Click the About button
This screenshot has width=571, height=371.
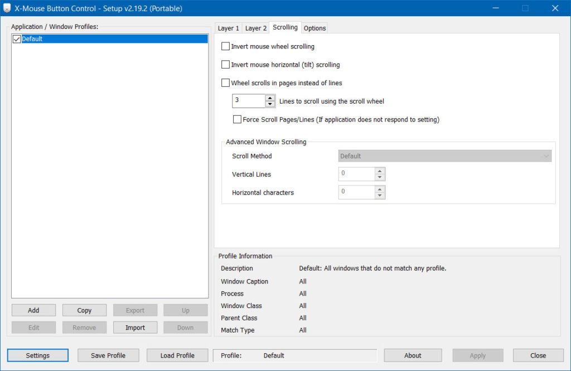pyautogui.click(x=413, y=355)
